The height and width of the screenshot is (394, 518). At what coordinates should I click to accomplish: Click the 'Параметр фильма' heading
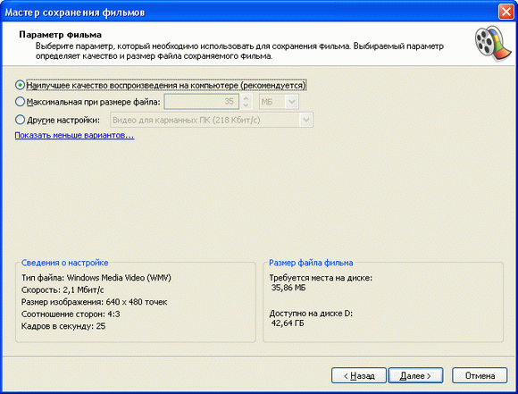(60, 35)
